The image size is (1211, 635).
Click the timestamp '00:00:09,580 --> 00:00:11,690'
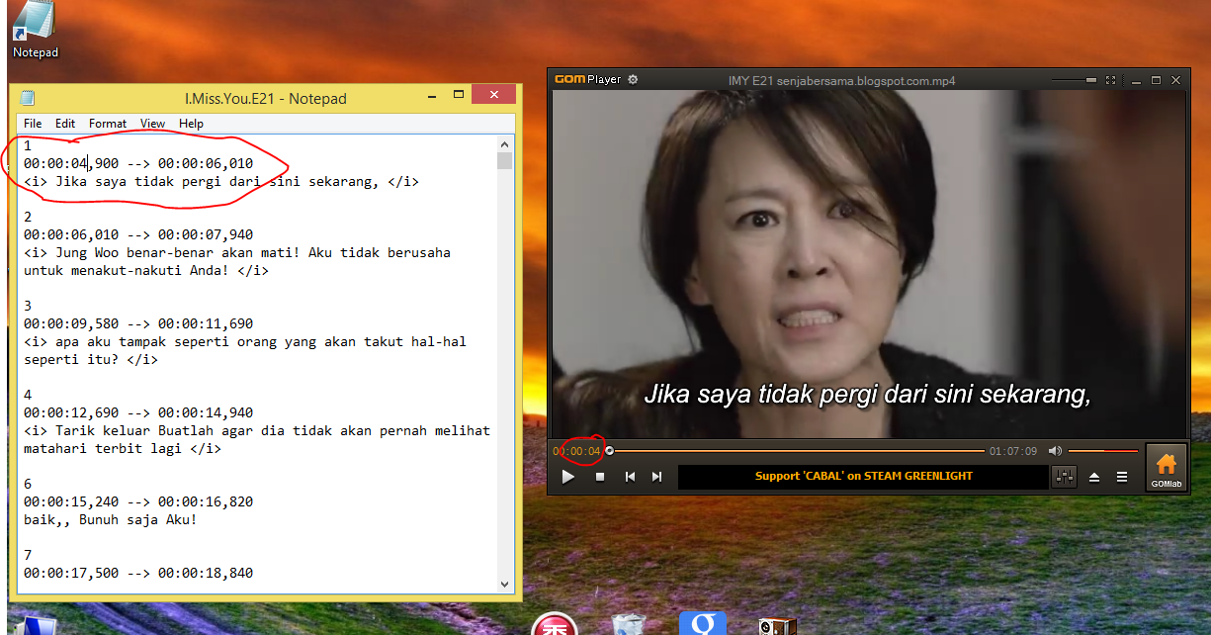(138, 323)
